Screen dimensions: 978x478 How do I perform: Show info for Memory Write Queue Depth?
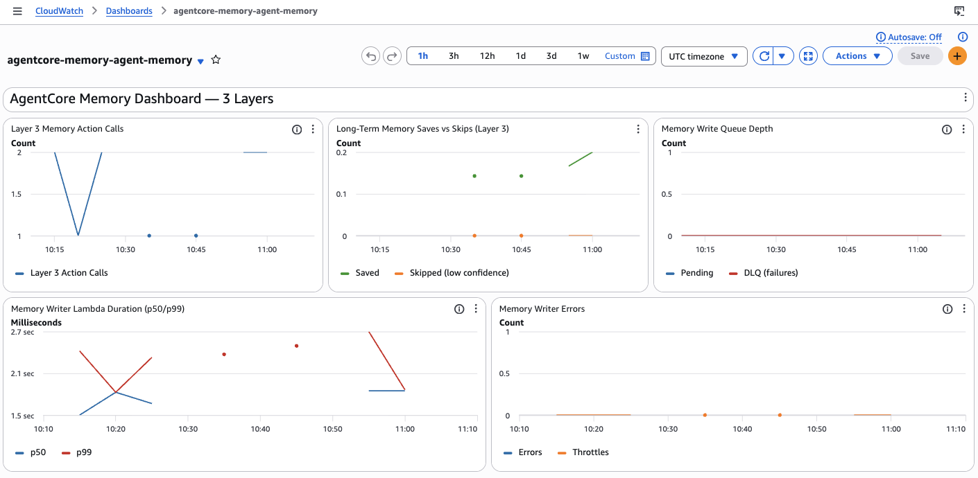pyautogui.click(x=947, y=130)
